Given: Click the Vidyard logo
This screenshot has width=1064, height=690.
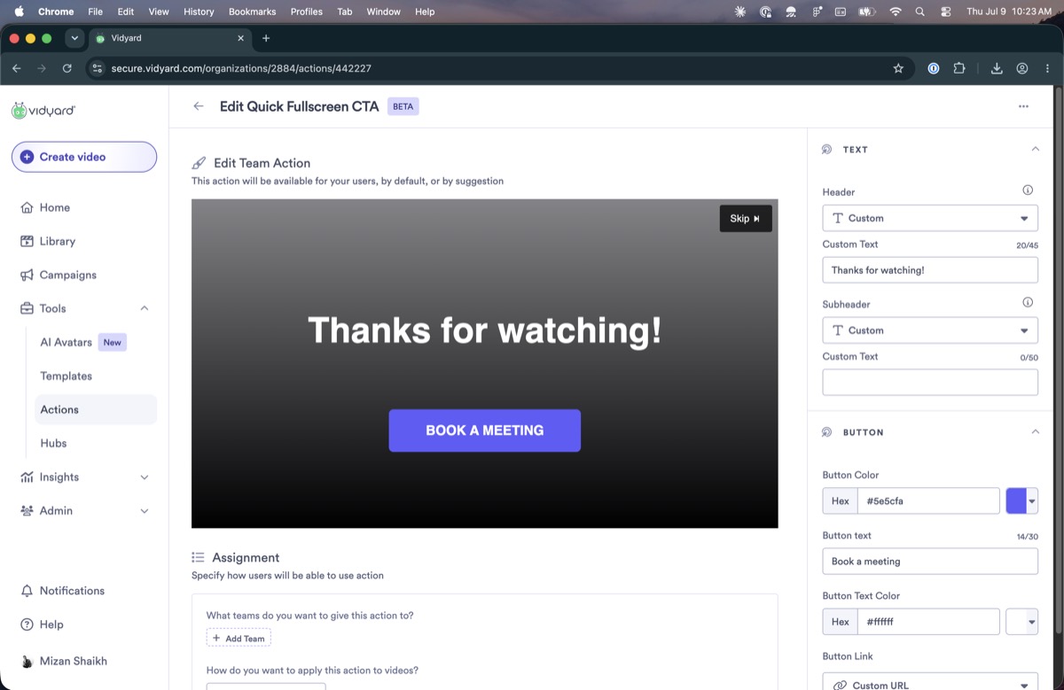Looking at the screenshot, I should [x=43, y=111].
